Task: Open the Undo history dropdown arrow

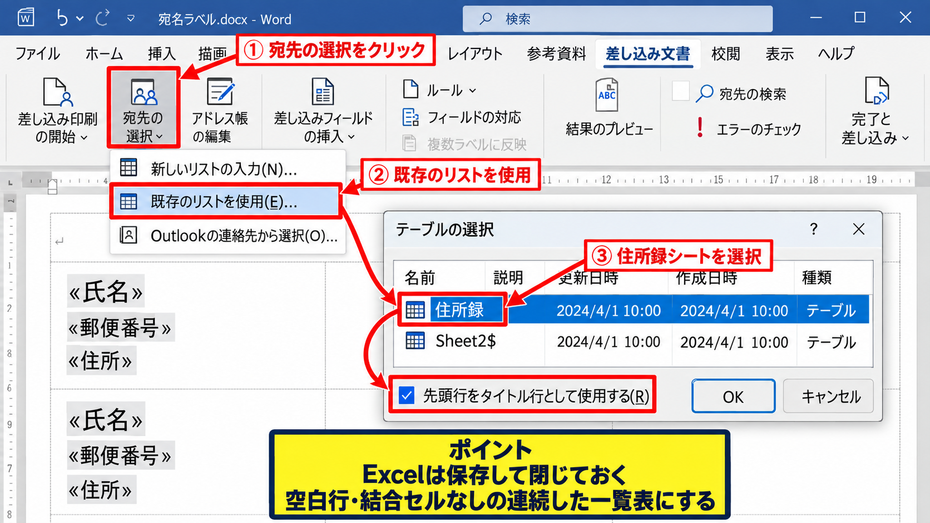Action: coord(80,18)
